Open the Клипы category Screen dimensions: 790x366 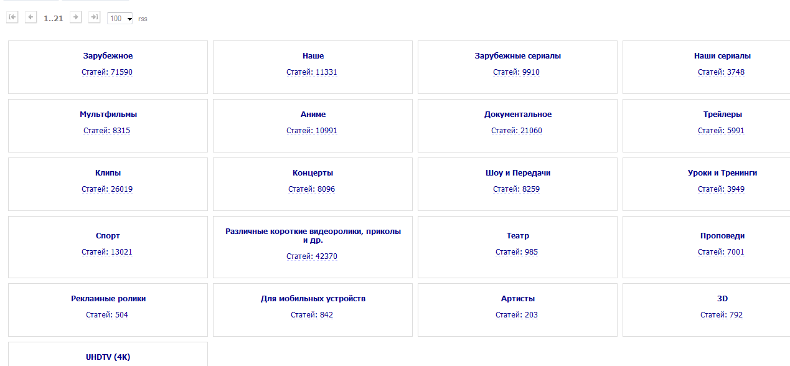(108, 173)
